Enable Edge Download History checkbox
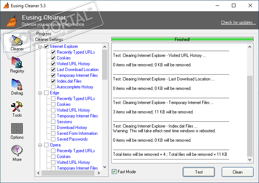This screenshot has width=259, height=183. click(x=53, y=128)
